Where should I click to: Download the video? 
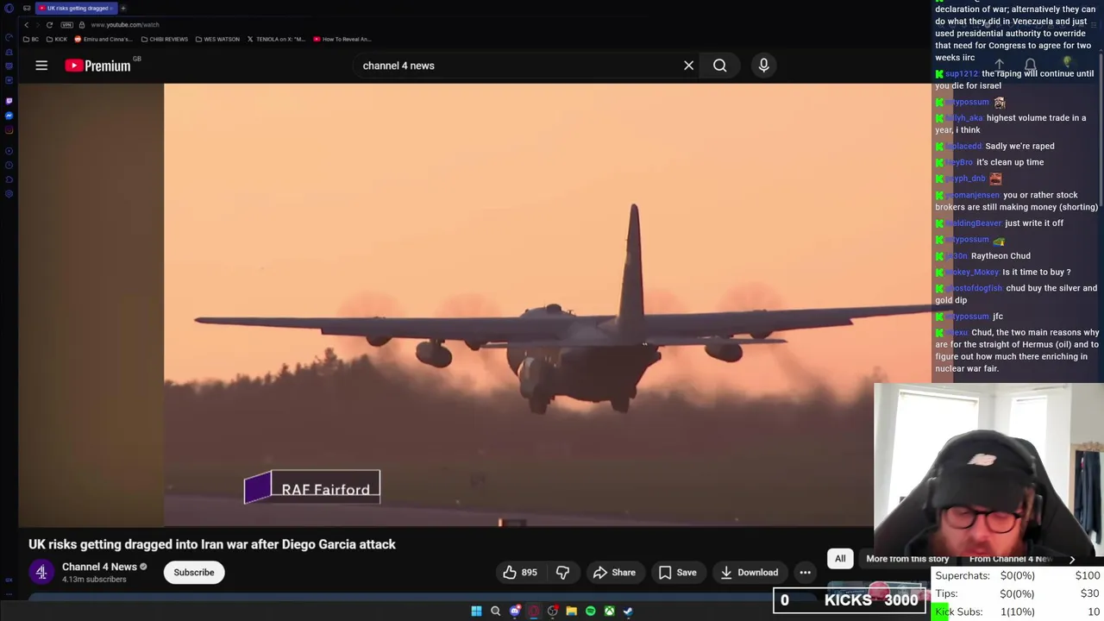point(750,573)
